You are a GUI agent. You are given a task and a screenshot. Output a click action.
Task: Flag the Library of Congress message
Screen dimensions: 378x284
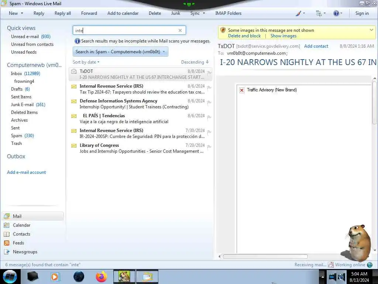209,147
